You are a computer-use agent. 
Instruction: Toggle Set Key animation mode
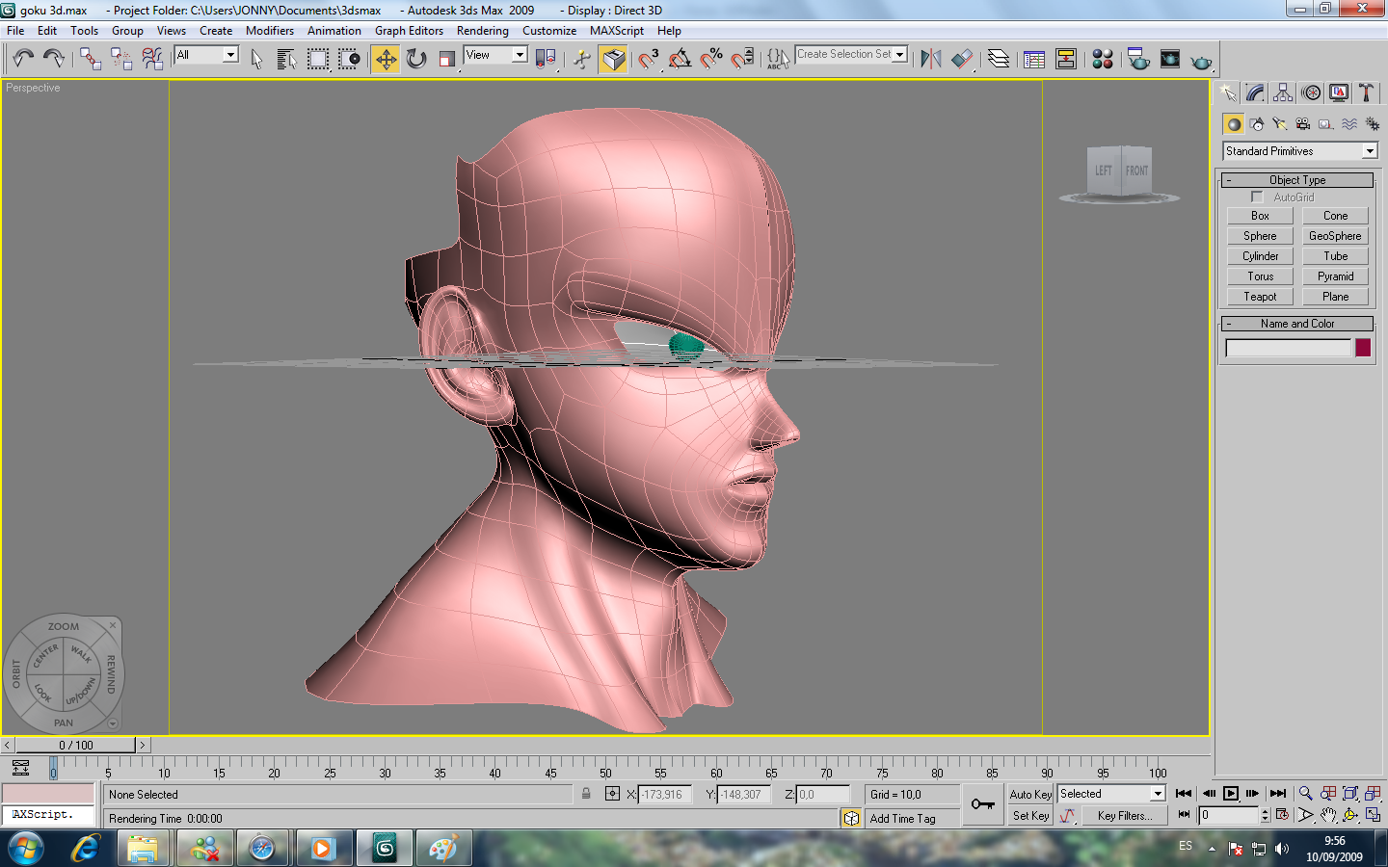[1030, 816]
